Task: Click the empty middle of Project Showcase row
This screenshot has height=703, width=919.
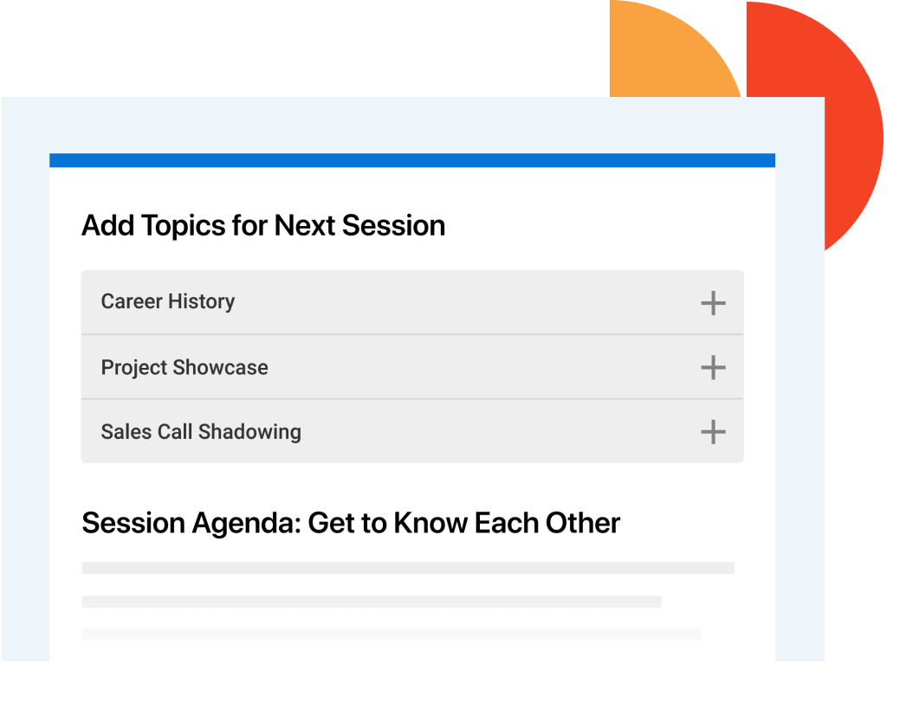Action: point(481,367)
